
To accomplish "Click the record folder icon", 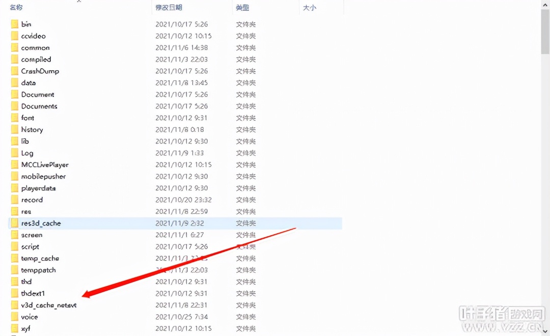I will pos(14,200).
